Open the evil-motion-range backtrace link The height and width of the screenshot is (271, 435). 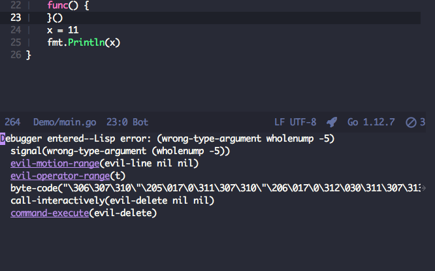[55, 163]
